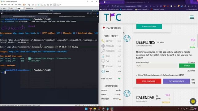Click the EXTEND CONTAINER button
Viewport: 198px width, 111px height.
click(x=176, y=81)
